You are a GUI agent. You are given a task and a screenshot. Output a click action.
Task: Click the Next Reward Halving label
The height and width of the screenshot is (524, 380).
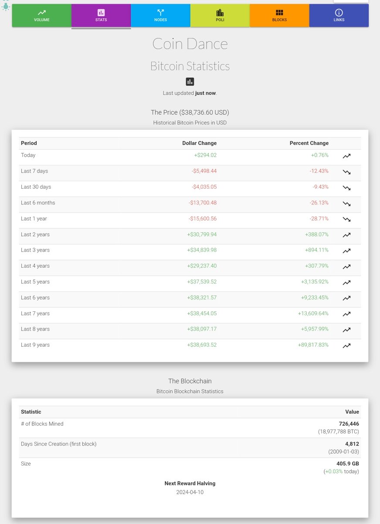[190, 483]
